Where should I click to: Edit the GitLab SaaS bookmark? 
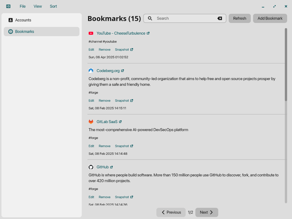tap(91, 146)
